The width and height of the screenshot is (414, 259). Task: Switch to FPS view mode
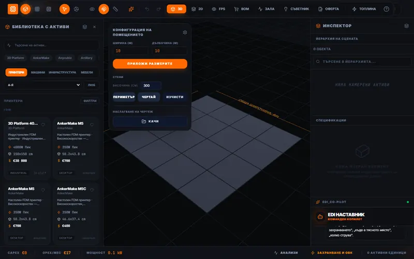218,9
